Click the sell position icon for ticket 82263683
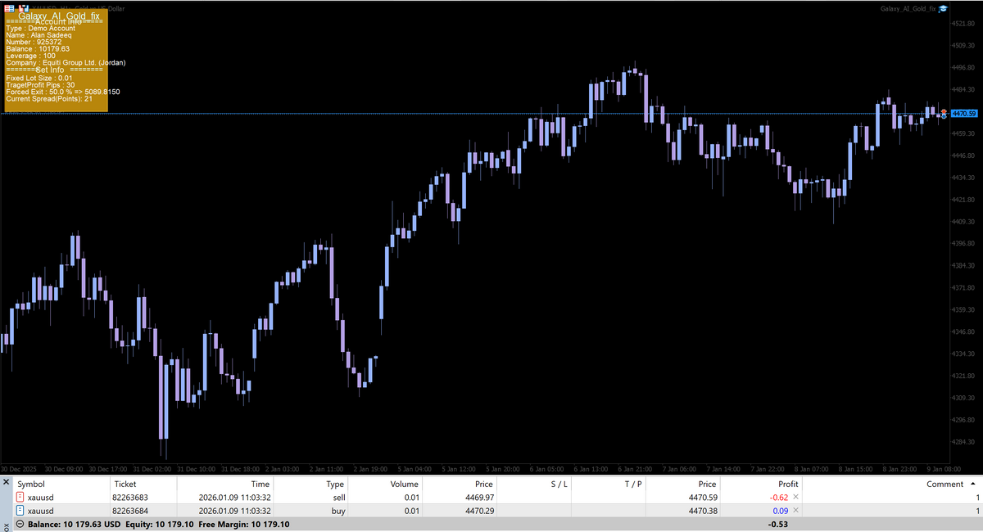Viewport: 983px width, 532px height. point(20,498)
